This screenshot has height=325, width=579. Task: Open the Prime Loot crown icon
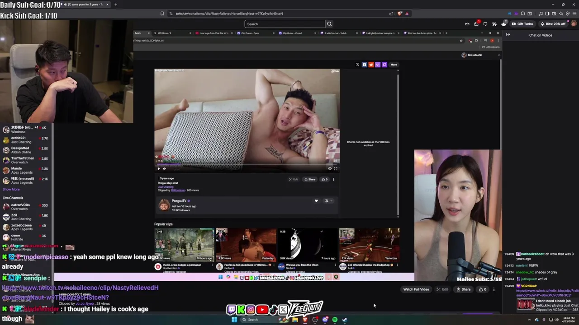click(x=467, y=24)
